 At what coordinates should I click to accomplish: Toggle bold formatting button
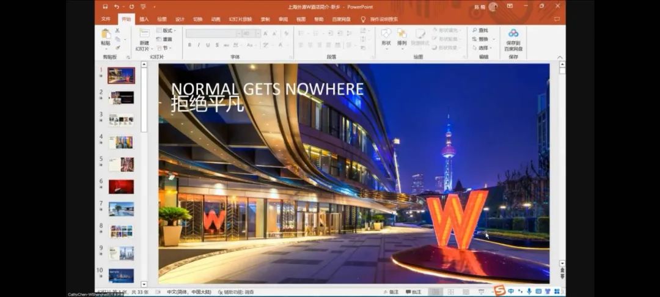189,45
